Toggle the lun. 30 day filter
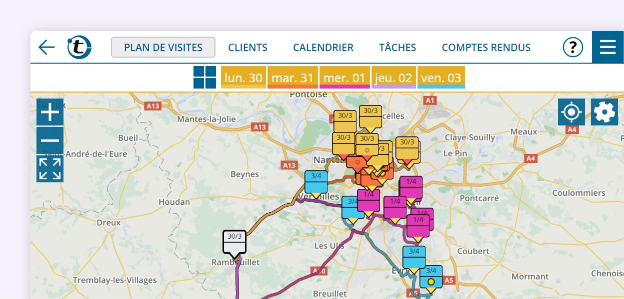Viewport: 624px width, 299px height. [243, 77]
